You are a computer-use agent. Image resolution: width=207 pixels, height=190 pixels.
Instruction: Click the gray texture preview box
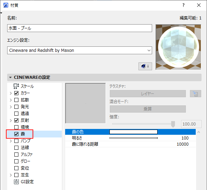(86, 103)
